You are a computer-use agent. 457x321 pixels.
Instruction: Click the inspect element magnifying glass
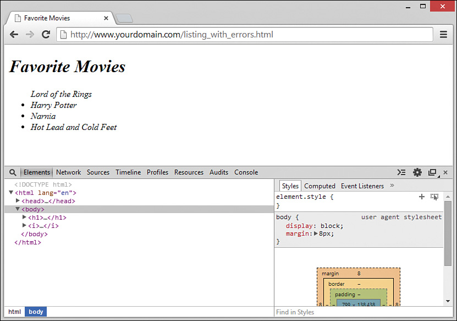click(12, 172)
